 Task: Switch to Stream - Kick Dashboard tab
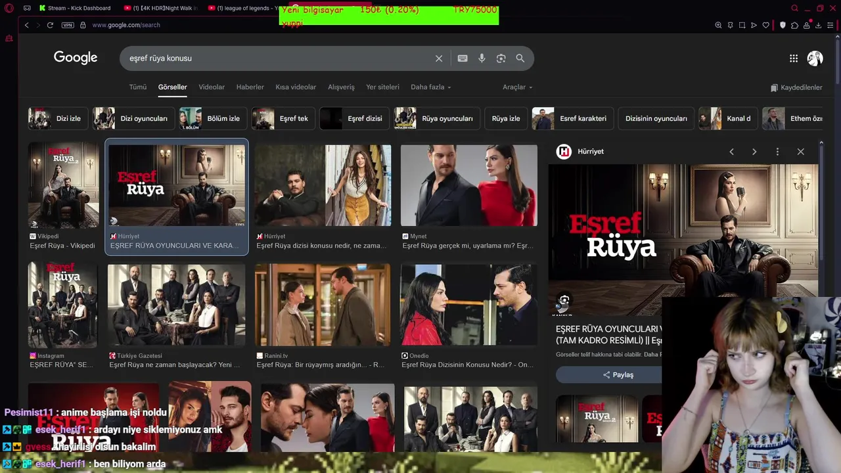pos(74,9)
